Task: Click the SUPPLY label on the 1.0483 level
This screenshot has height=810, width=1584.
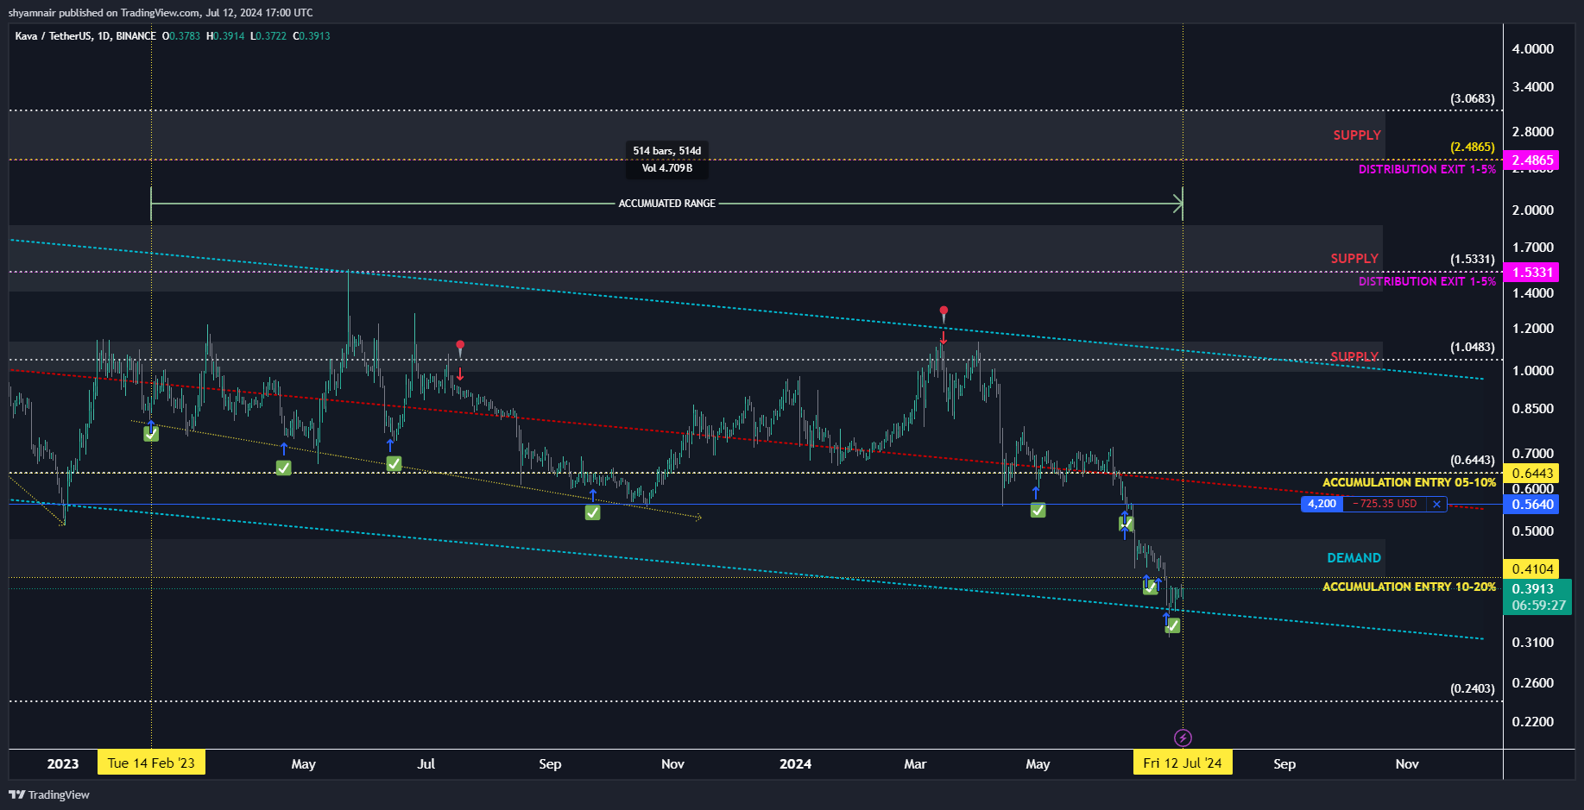Action: [x=1354, y=356]
